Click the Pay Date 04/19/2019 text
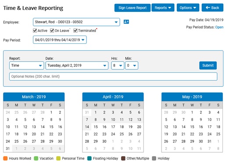 pos(206,20)
